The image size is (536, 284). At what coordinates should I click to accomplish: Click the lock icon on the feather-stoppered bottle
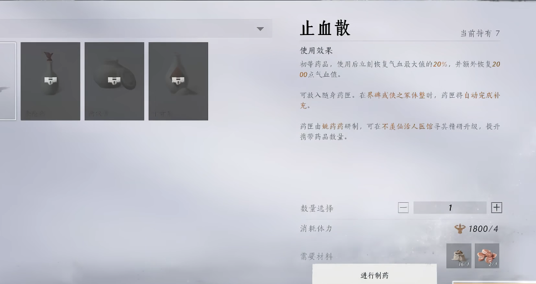[x=51, y=81]
